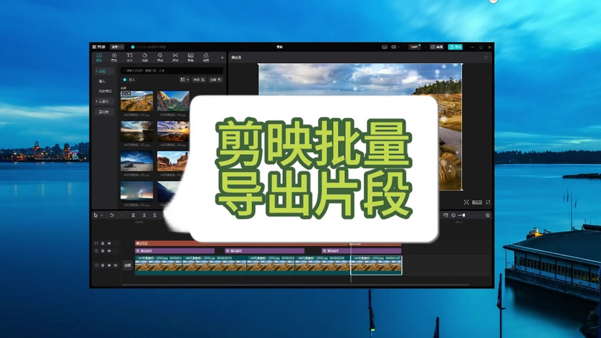Mute the main video track speaker icon
The image size is (601, 338).
click(x=115, y=265)
